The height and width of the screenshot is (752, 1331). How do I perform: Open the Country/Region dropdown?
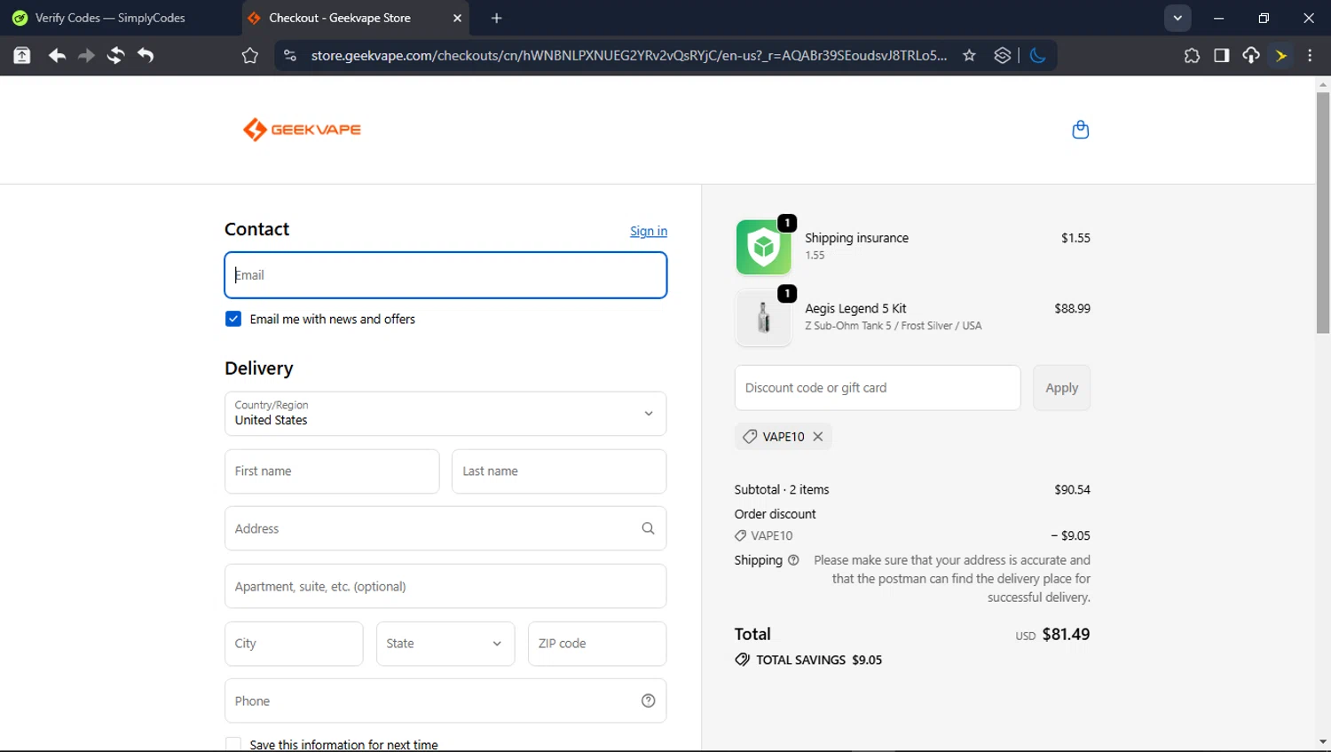(445, 414)
